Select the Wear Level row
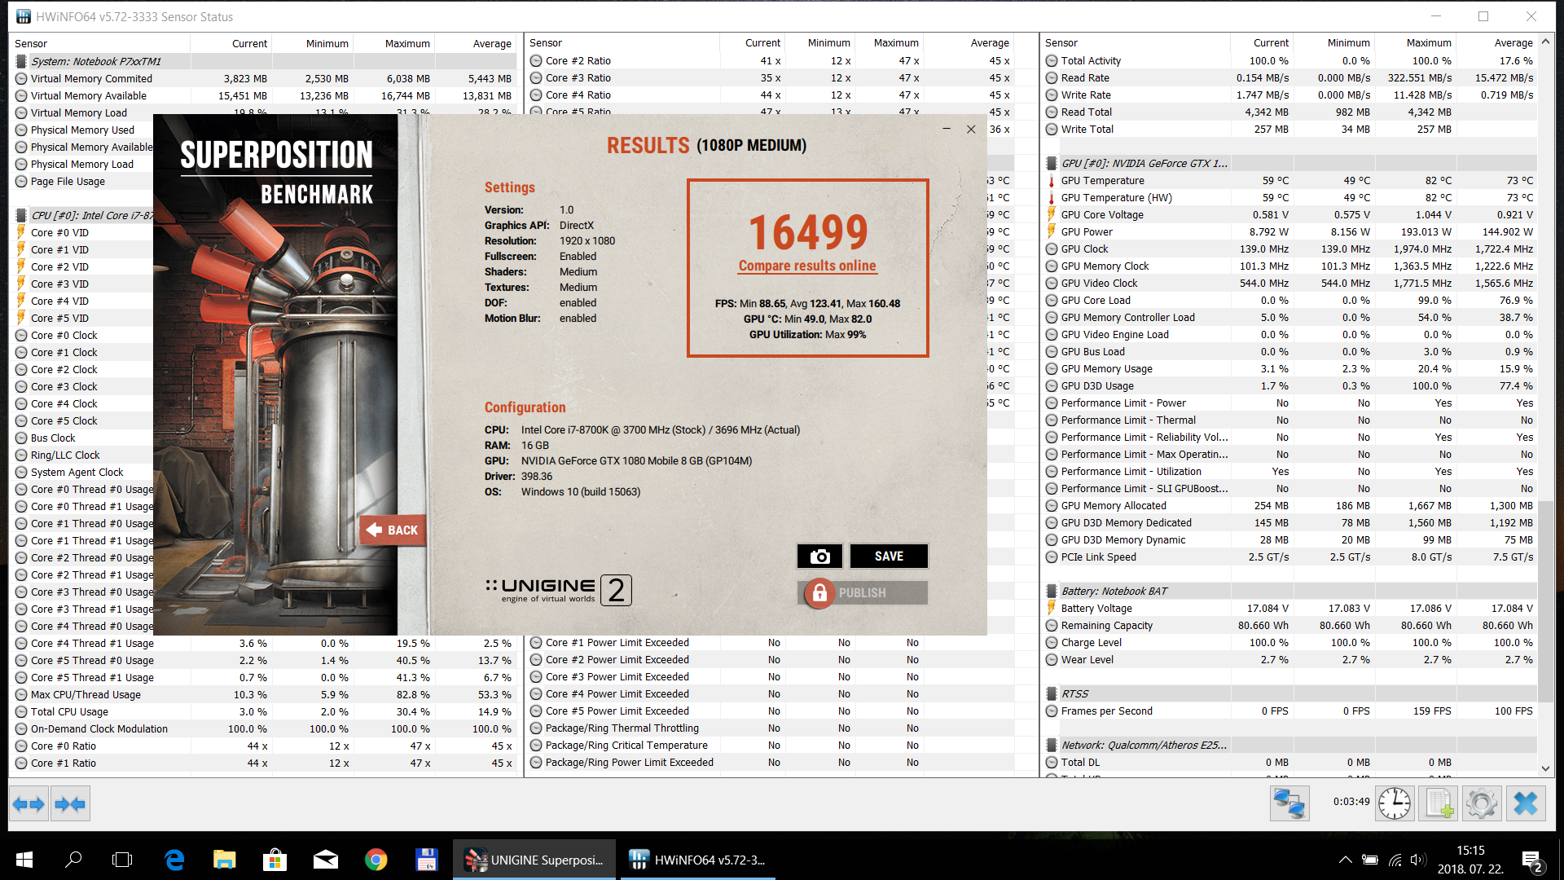 1290,660
